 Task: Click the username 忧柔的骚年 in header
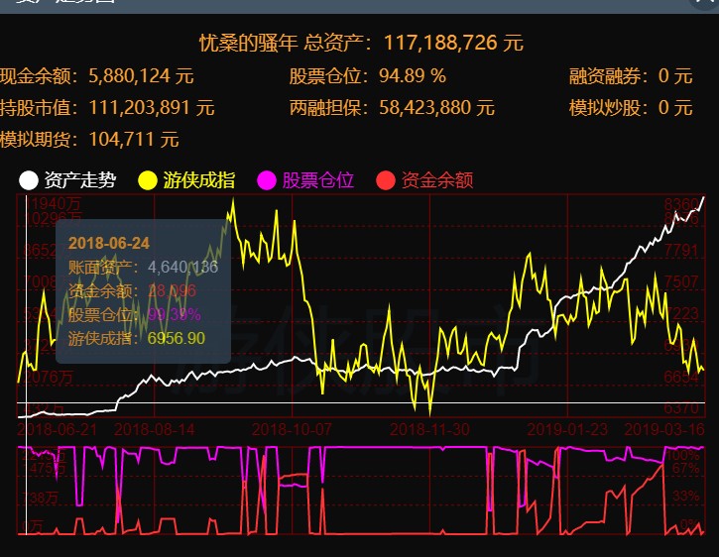point(248,43)
